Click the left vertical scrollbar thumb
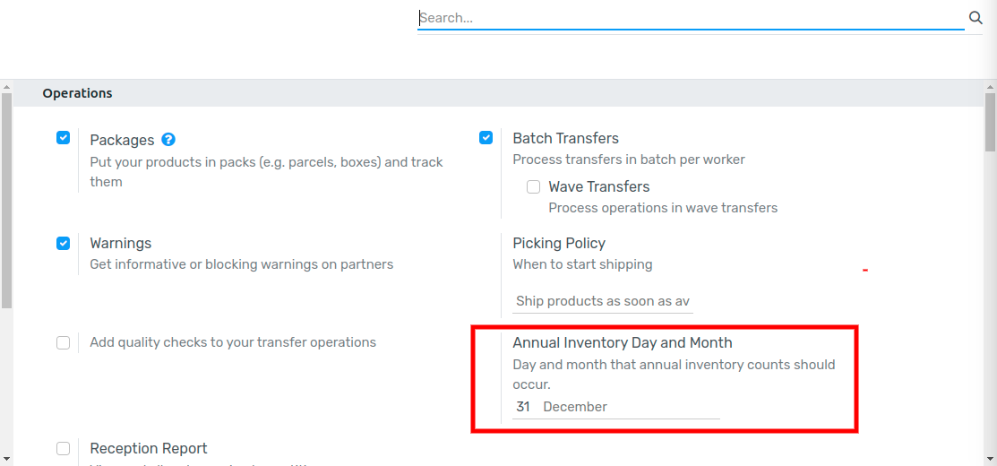This screenshot has width=997, height=466. pos(6,197)
